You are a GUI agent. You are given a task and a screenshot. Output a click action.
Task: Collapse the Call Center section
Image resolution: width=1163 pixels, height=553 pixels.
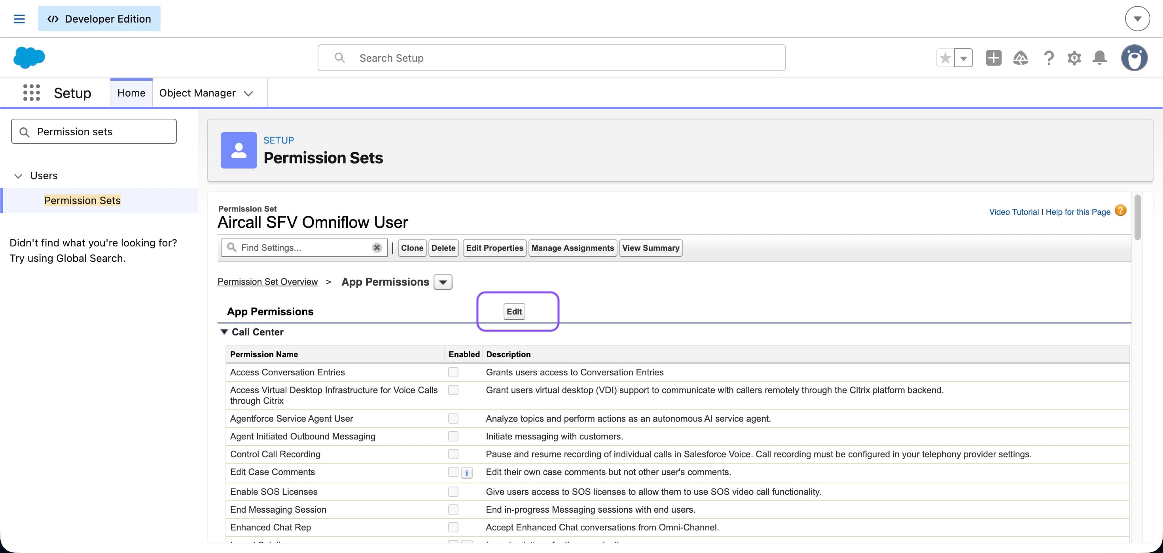tap(224, 332)
